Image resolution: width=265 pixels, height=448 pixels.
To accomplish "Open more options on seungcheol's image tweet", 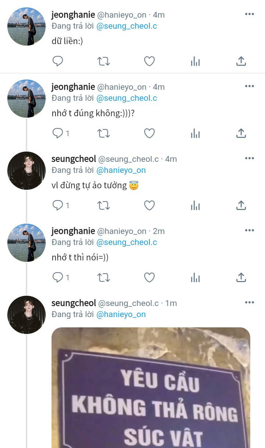I will point(249,303).
